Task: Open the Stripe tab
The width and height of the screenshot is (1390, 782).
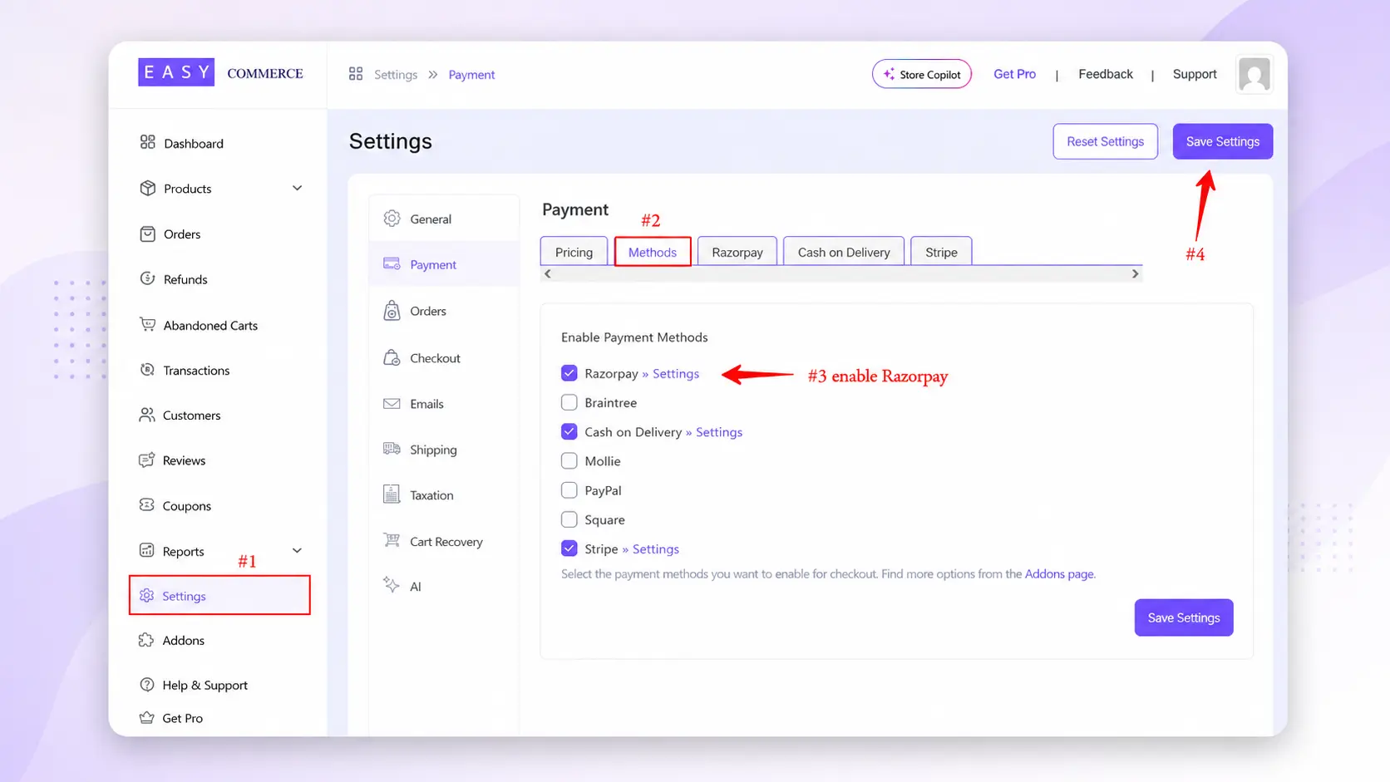Action: 942,252
